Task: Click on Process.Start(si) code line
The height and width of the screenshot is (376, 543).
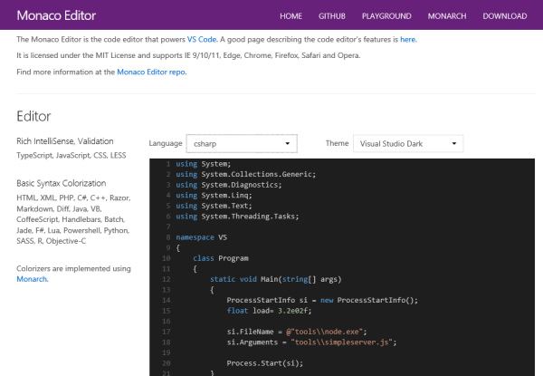Action: coord(262,362)
